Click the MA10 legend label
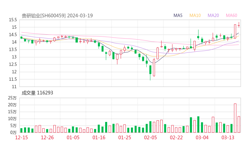The image size is (244, 145). click(195, 15)
